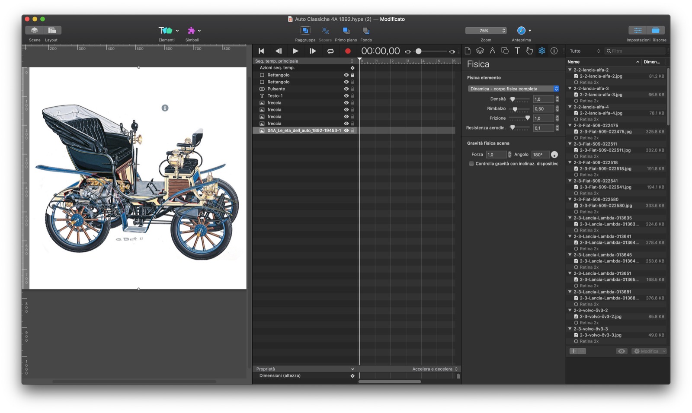Screen dimensions: 692x413
Task: Click the red record button
Action: 347,51
